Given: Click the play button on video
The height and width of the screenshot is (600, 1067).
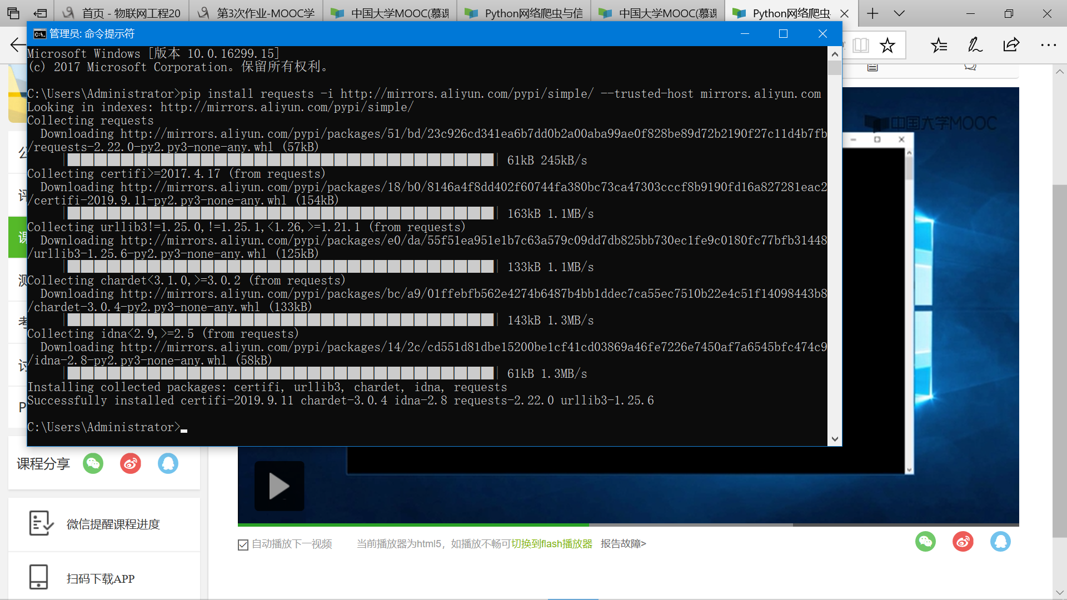Looking at the screenshot, I should [279, 486].
